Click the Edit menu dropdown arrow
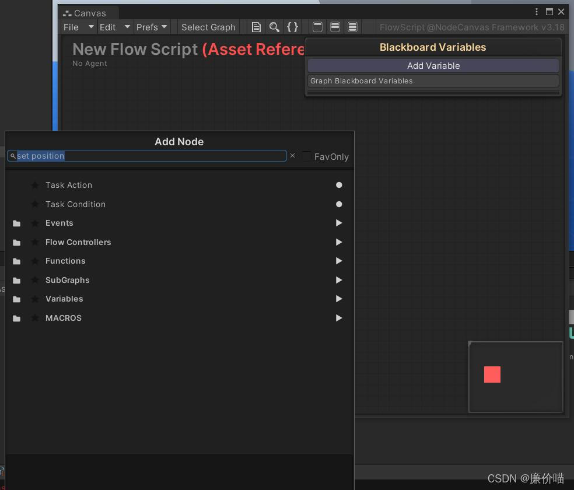 (x=127, y=27)
